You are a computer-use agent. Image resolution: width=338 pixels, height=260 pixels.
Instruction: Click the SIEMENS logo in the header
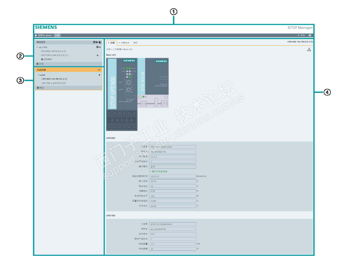point(46,27)
